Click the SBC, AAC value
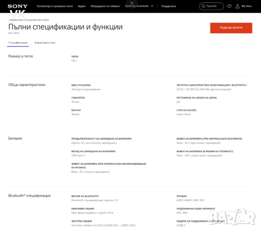 click(182, 213)
